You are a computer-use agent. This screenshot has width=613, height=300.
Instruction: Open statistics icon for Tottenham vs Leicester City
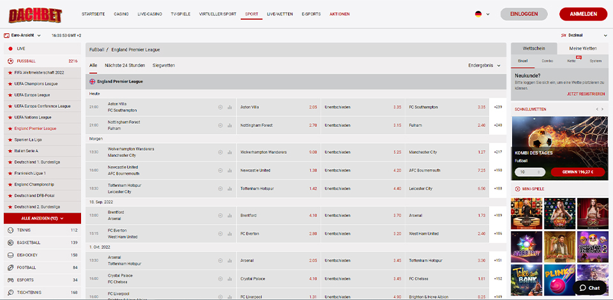point(229,189)
